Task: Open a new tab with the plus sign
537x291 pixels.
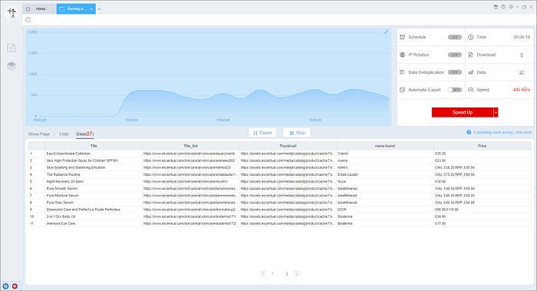Action: [99, 9]
